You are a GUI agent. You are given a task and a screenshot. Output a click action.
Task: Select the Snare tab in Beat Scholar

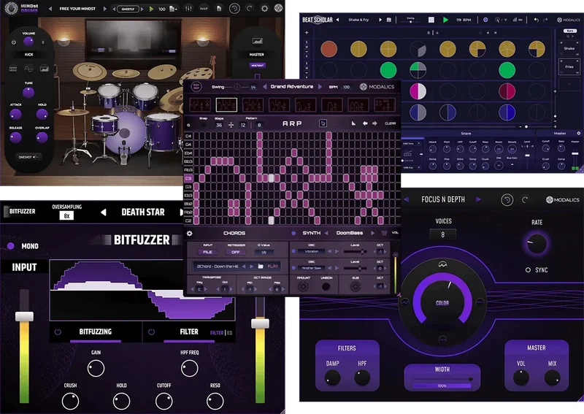[x=466, y=134]
